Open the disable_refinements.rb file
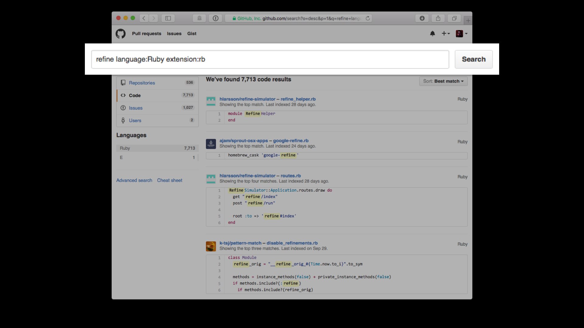This screenshot has width=584, height=328. pyautogui.click(x=292, y=243)
